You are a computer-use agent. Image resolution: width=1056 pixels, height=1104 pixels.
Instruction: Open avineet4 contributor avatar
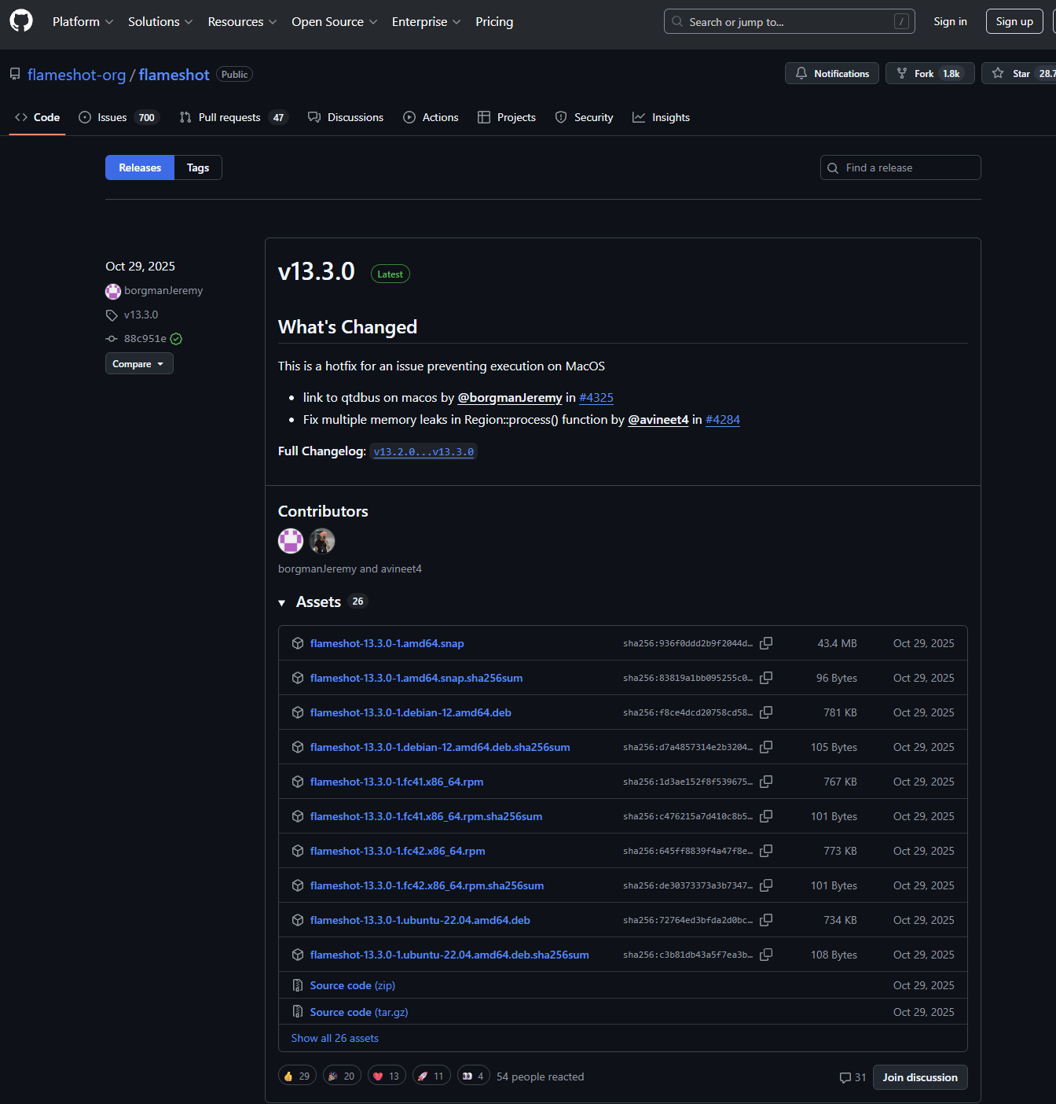point(322,541)
